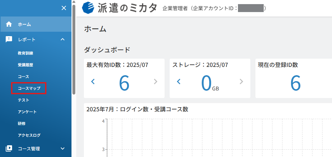Go to next month for 最大有効ID数

[156, 82]
